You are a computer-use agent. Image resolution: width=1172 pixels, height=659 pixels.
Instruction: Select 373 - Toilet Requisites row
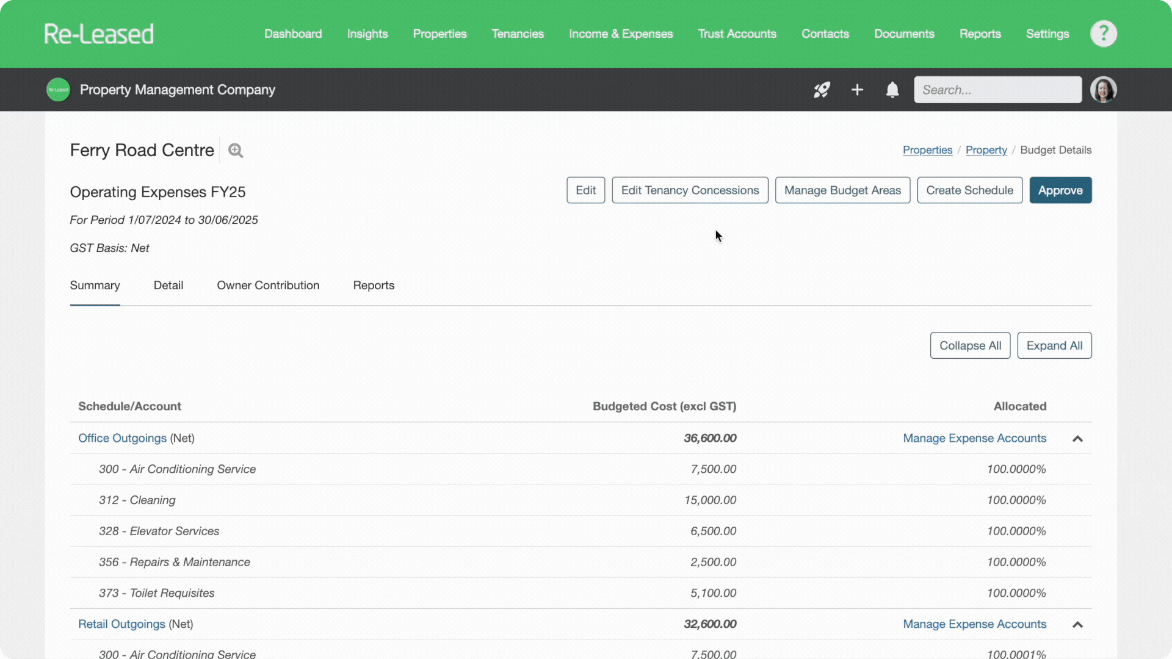tap(581, 593)
